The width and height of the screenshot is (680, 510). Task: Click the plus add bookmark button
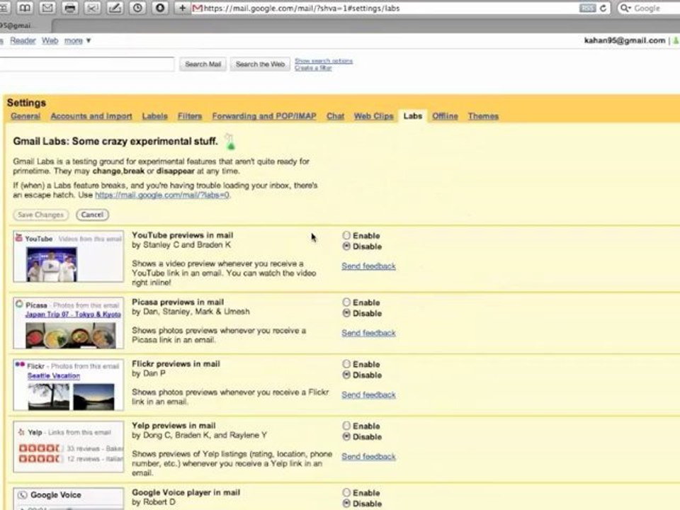tap(182, 8)
